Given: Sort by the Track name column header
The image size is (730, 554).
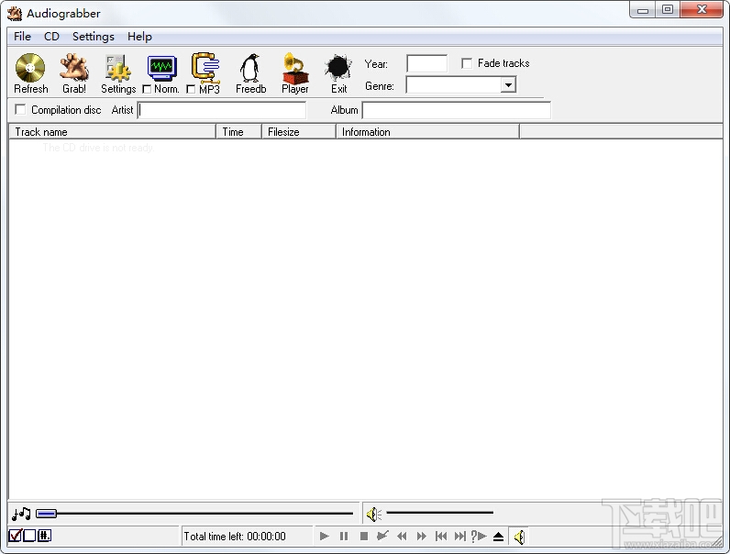Looking at the screenshot, I should click(112, 132).
